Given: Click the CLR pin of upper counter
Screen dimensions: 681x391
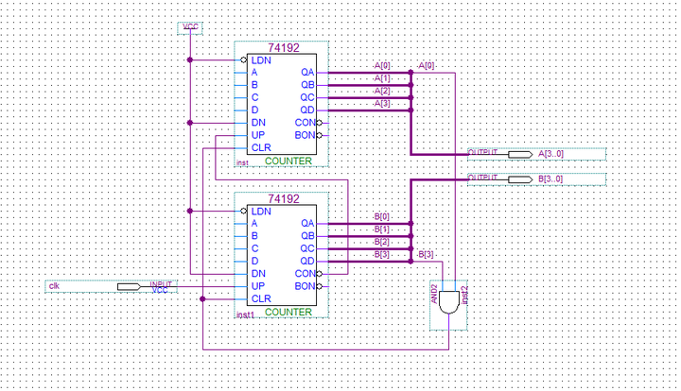Looking at the screenshot, I should [261, 148].
